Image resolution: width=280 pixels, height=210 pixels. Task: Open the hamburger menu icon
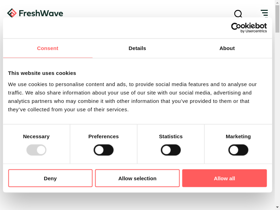pyautogui.click(x=264, y=13)
